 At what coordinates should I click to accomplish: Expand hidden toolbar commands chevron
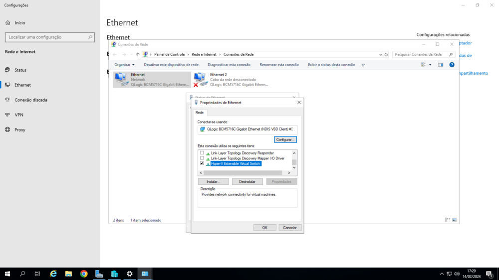(363, 65)
